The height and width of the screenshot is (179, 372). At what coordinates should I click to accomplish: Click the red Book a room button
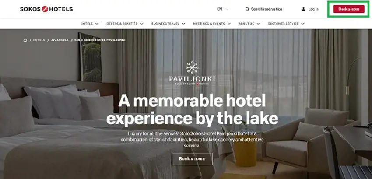[x=349, y=9]
